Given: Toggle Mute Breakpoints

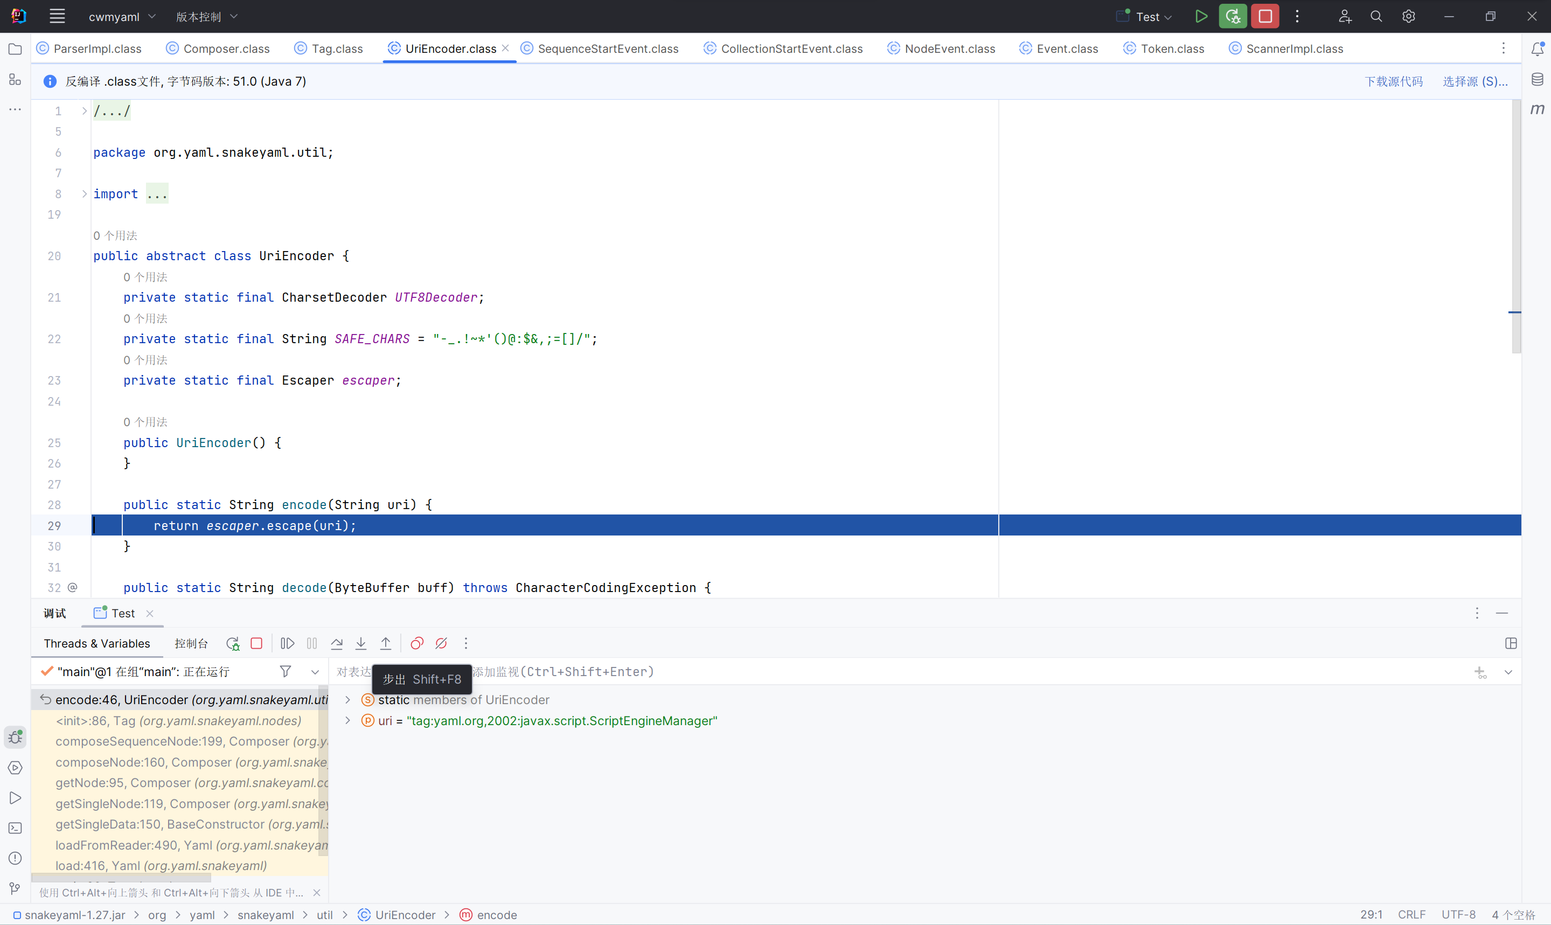Looking at the screenshot, I should [x=441, y=643].
